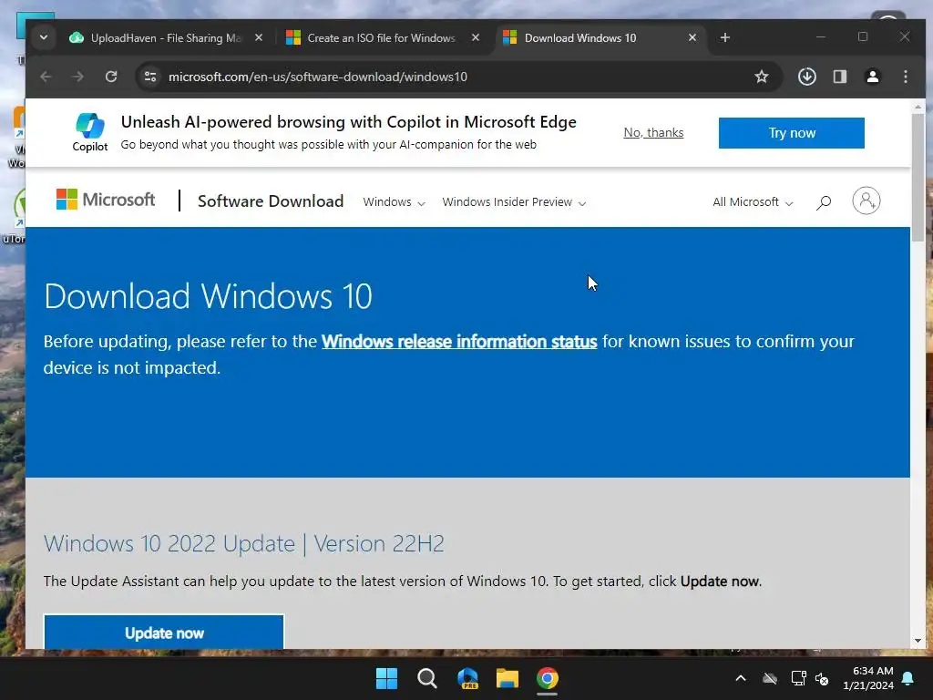This screenshot has width=933, height=700.
Task: Open Windows Start menu
Action: coord(386,678)
